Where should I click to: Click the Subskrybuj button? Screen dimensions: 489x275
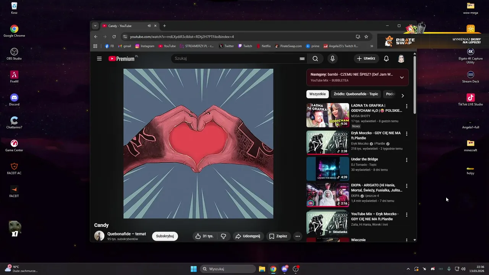[x=165, y=236]
